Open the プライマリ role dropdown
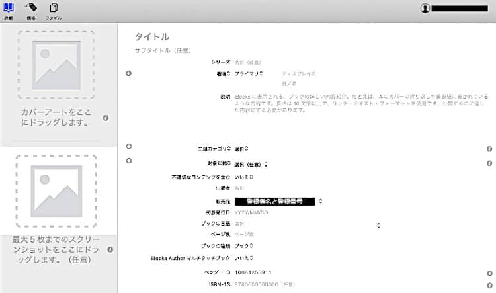 249,73
